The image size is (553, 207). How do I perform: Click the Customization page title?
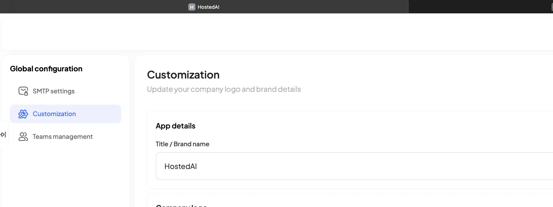pos(183,75)
